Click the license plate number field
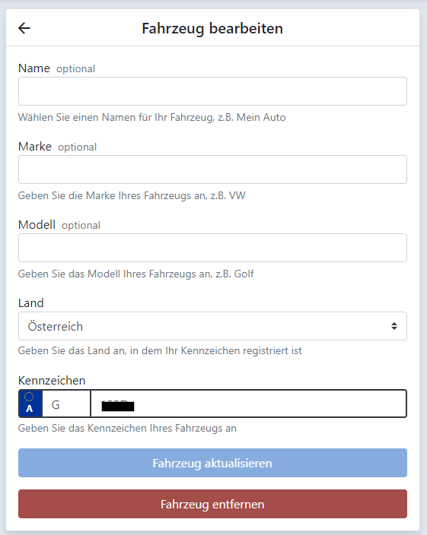Image resolution: width=427 pixels, height=535 pixels. coord(249,404)
